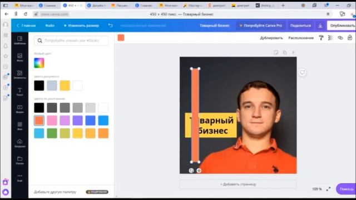This screenshot has width=356, height=200.
Task: Click the browser reload button
Action: [x=26, y=14]
